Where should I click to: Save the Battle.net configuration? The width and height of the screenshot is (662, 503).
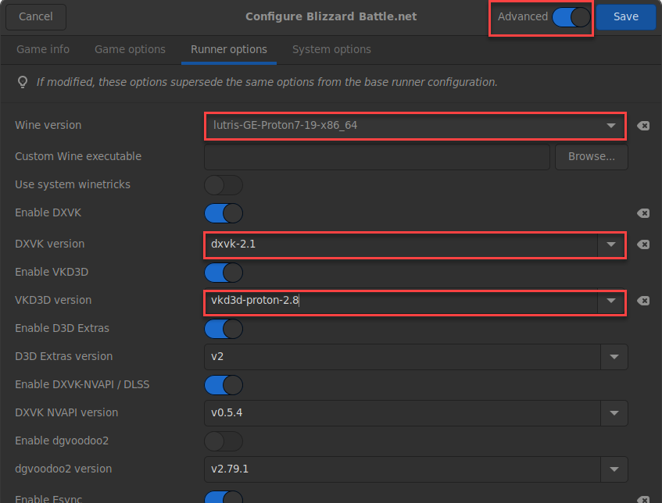[x=626, y=17]
